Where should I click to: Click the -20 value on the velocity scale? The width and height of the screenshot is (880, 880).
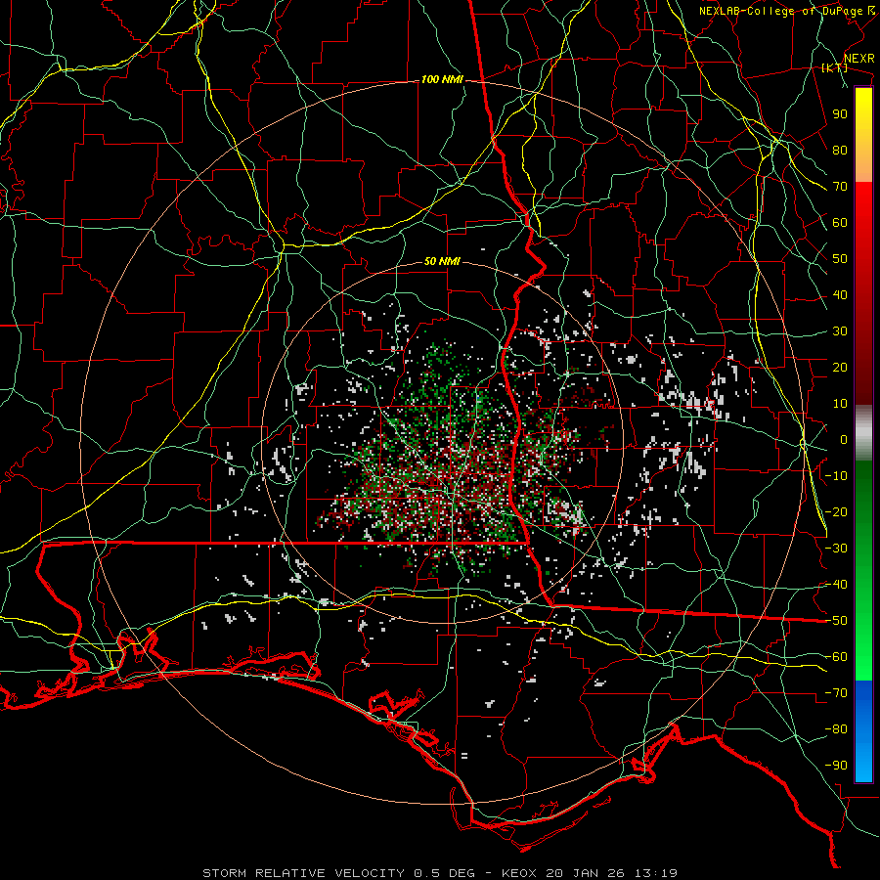pos(836,512)
